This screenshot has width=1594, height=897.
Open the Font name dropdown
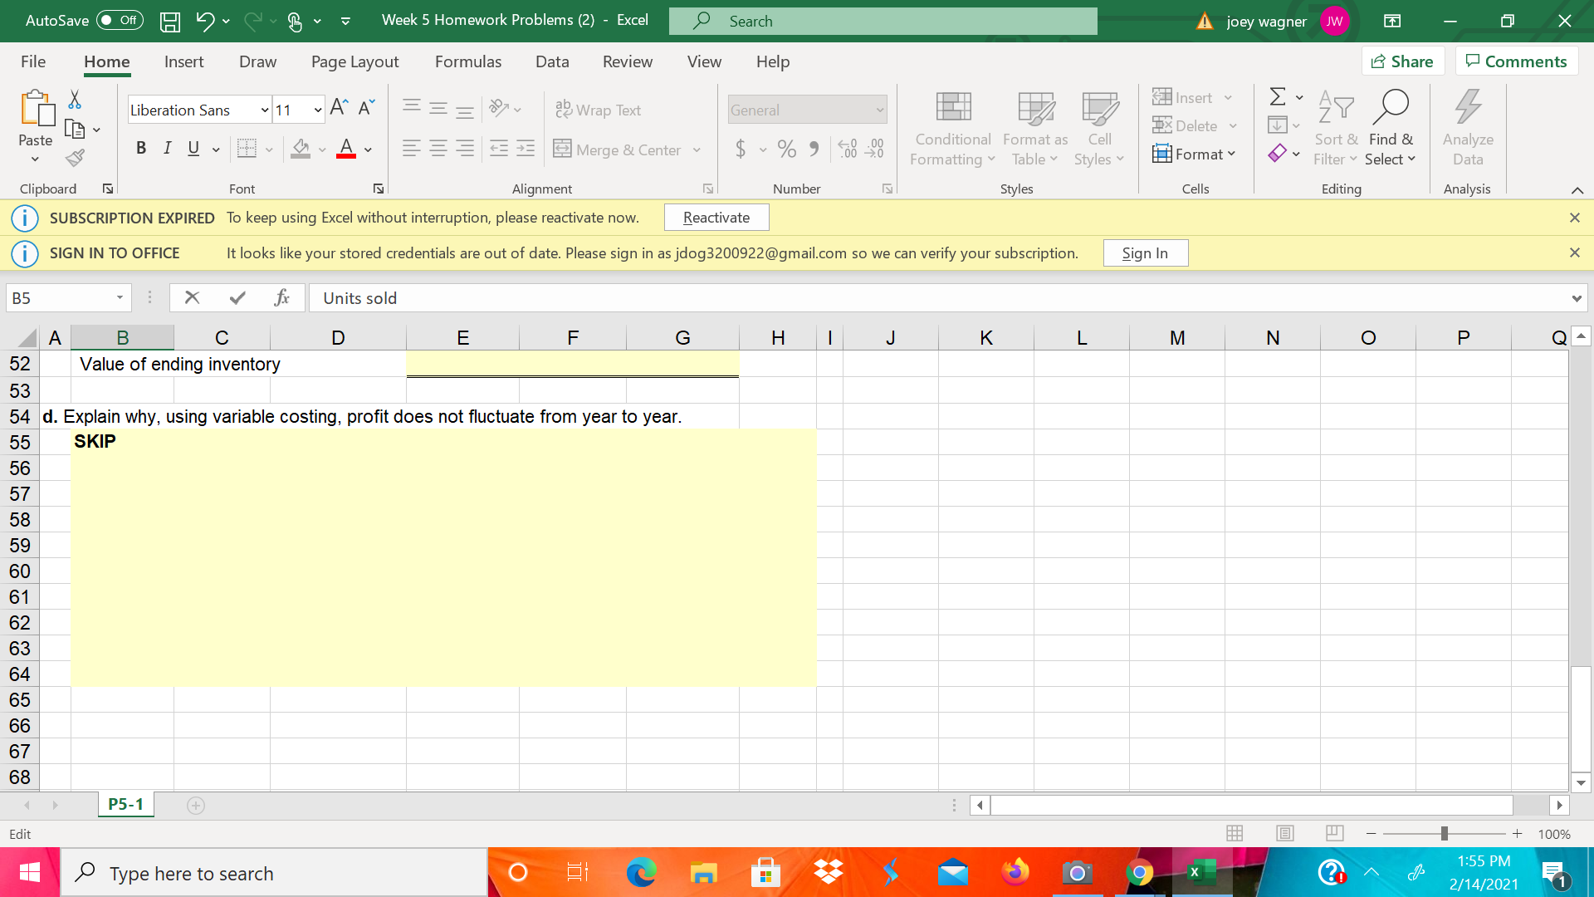[x=262, y=109]
